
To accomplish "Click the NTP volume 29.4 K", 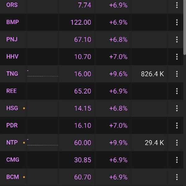I will click(x=154, y=143).
